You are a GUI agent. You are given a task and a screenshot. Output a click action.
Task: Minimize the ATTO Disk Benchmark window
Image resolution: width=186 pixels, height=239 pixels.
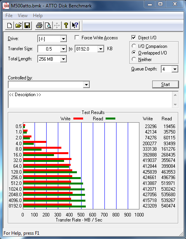[x=150, y=4]
